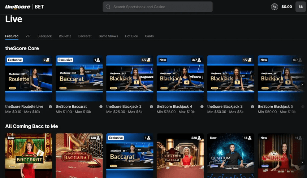Viewport: 307px width, 178px height.
Task: Open Lightning Baccarat thumbnail
Action: (x=180, y=156)
